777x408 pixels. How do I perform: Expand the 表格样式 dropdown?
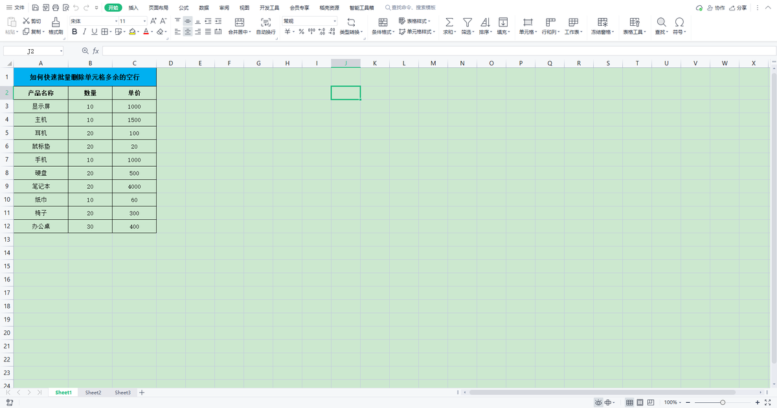pos(430,21)
